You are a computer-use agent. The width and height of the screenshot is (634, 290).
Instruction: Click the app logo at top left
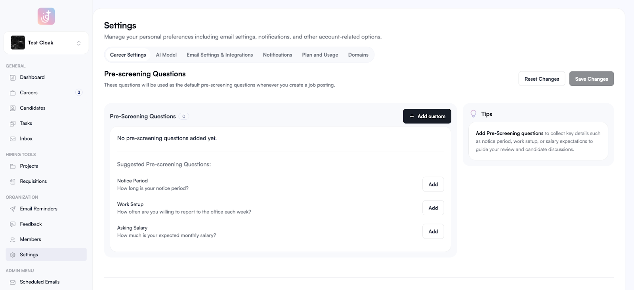tap(46, 16)
